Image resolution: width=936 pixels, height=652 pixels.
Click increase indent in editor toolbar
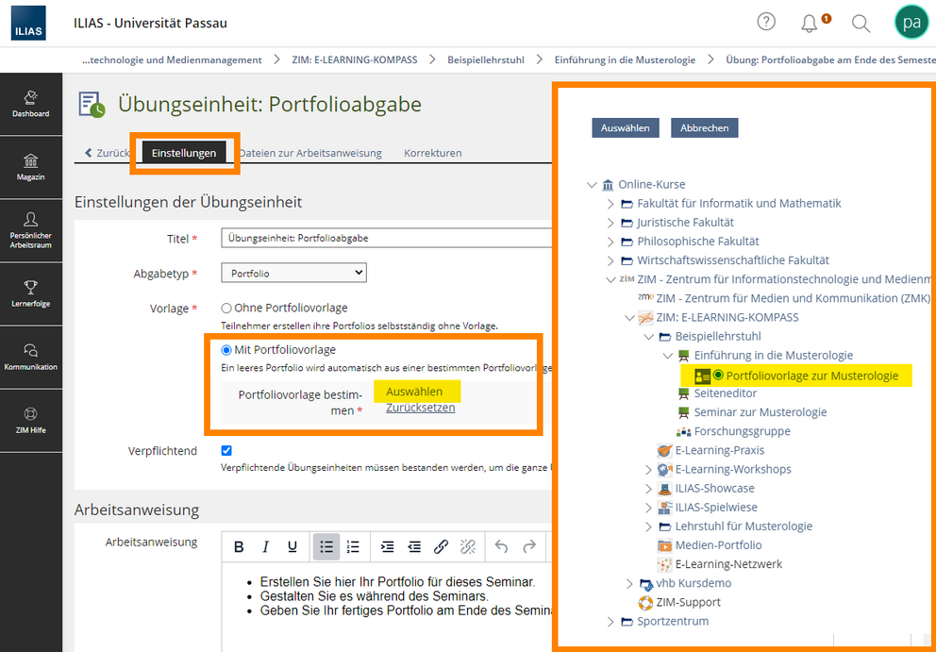click(x=388, y=547)
